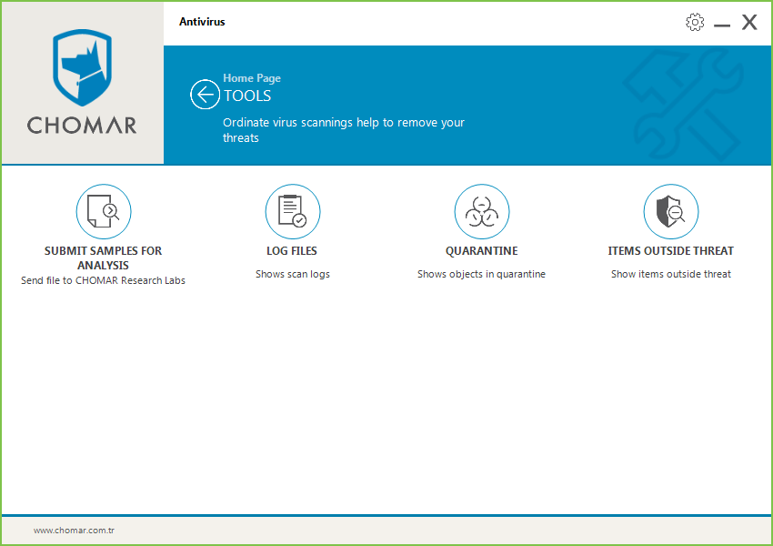
Task: Click 'Ordinate virus scannings' banner description
Action: pyautogui.click(x=344, y=130)
